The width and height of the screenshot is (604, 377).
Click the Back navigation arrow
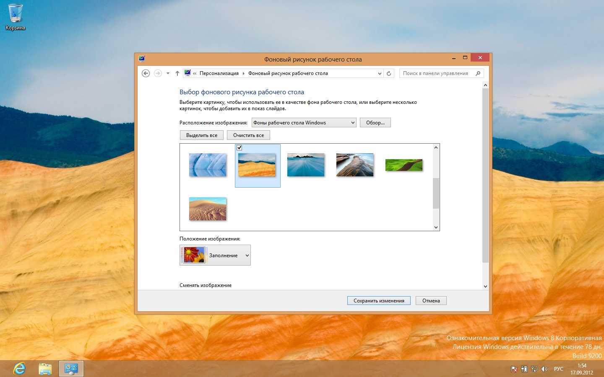click(146, 73)
